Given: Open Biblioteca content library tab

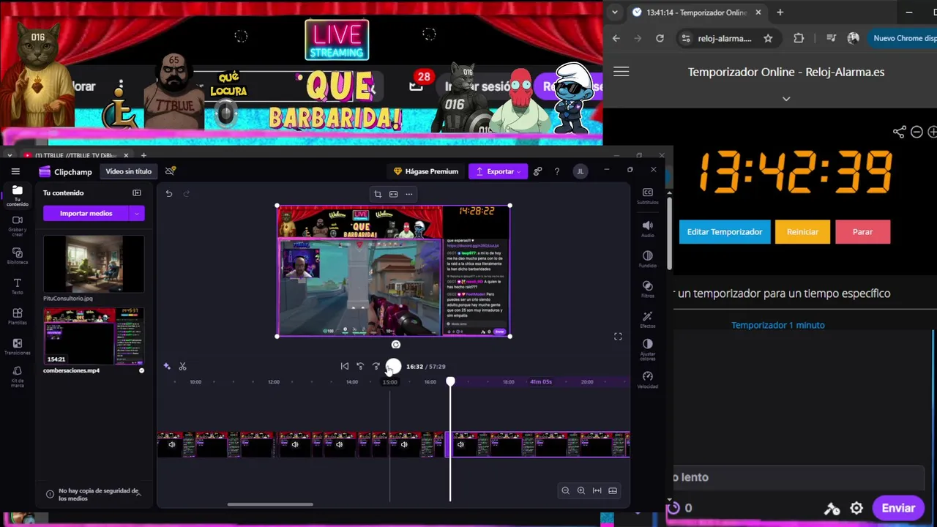Looking at the screenshot, I should [18, 256].
